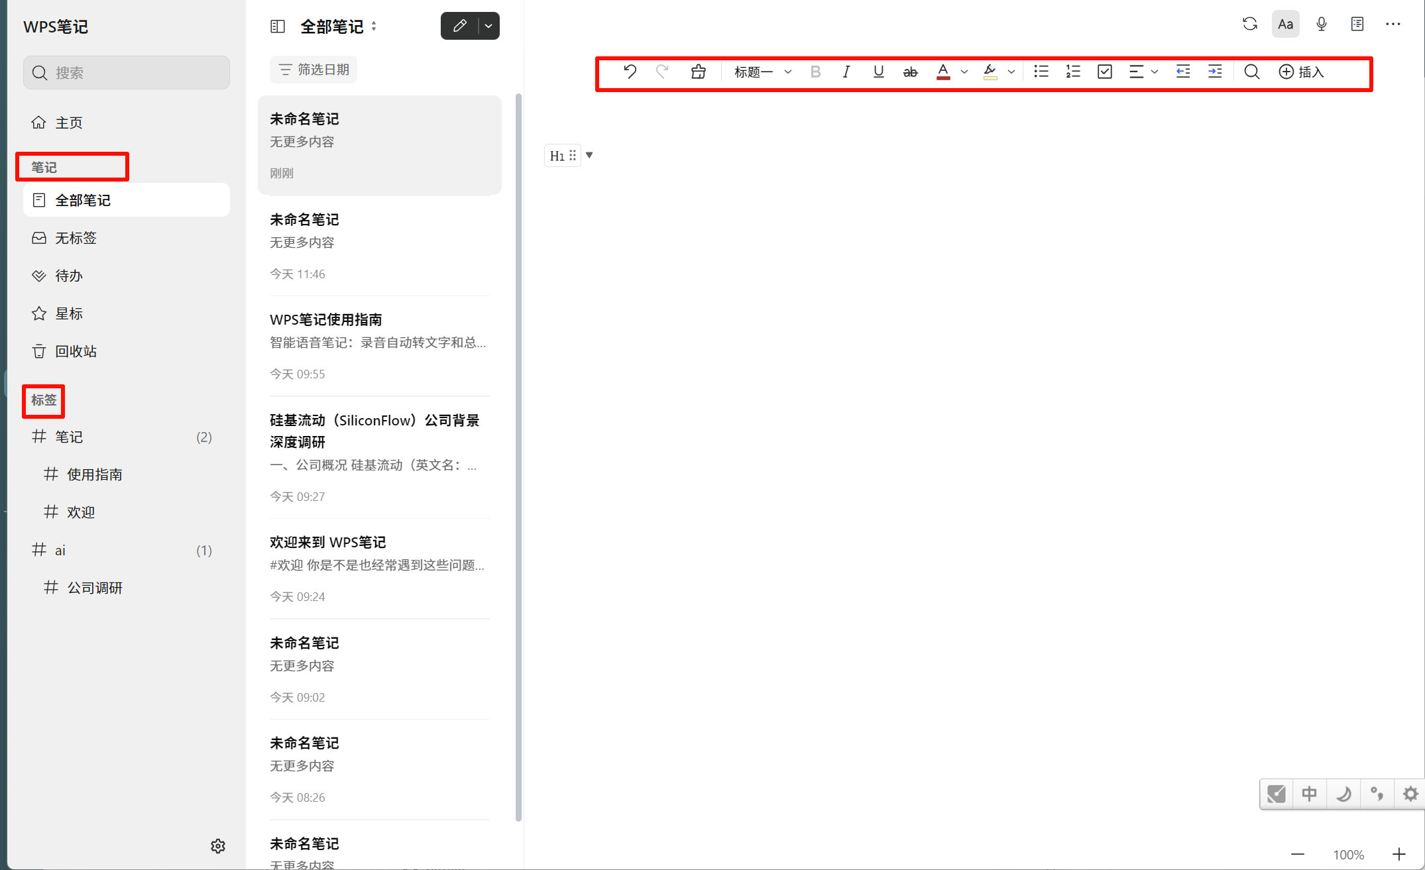The height and width of the screenshot is (870, 1425).
Task: Open input method settings gear
Action: (1410, 794)
